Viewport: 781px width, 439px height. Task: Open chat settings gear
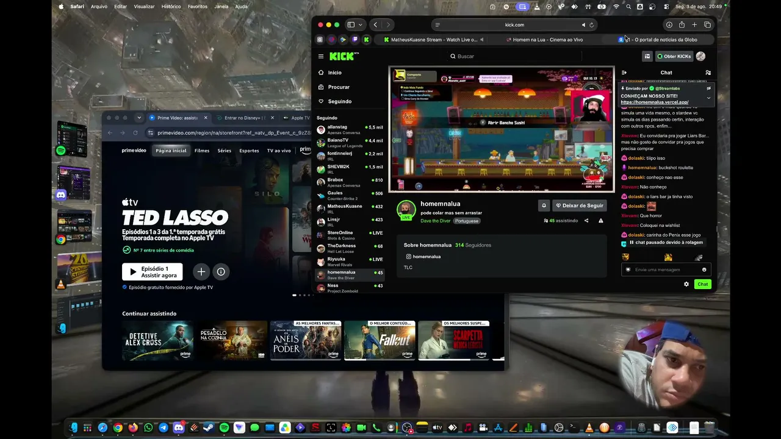pos(686,284)
